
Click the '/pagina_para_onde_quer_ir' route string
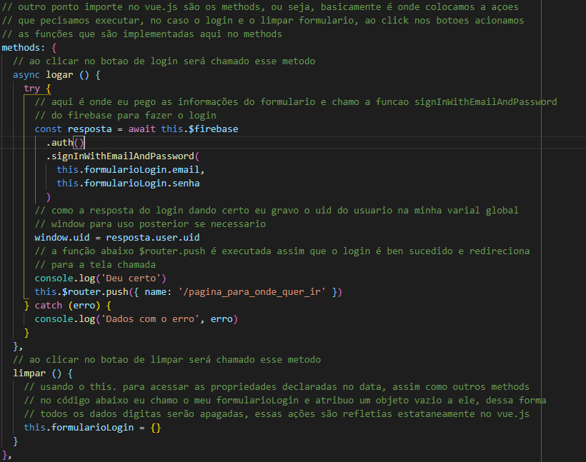[244, 291]
